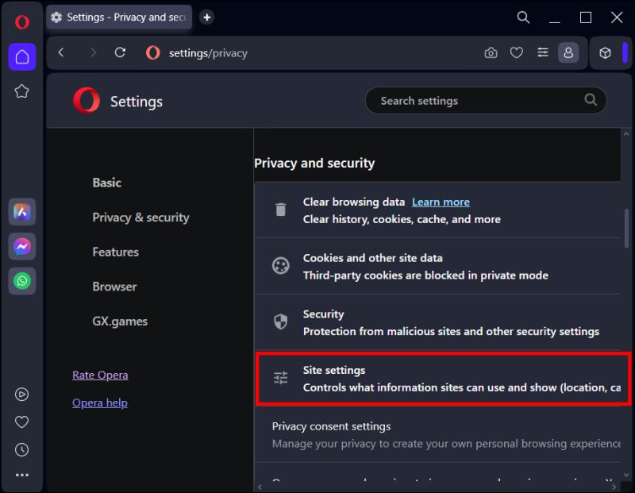
Task: Click the Search settings field
Action: pyautogui.click(x=476, y=101)
